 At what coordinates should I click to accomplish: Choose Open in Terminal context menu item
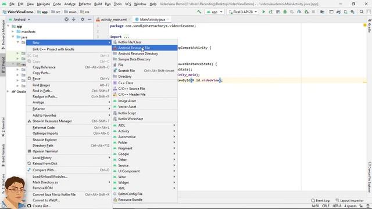(69, 151)
